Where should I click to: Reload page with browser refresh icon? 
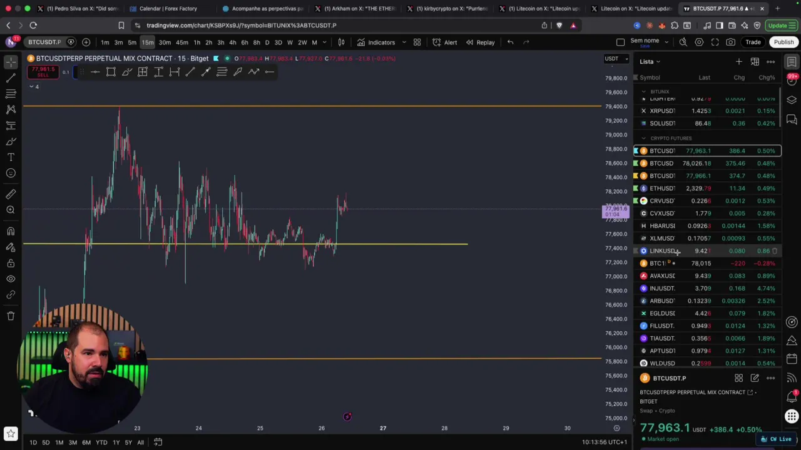click(33, 25)
